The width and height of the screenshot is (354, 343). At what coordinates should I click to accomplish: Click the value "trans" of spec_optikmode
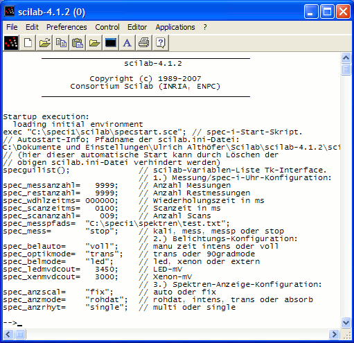(x=102, y=254)
